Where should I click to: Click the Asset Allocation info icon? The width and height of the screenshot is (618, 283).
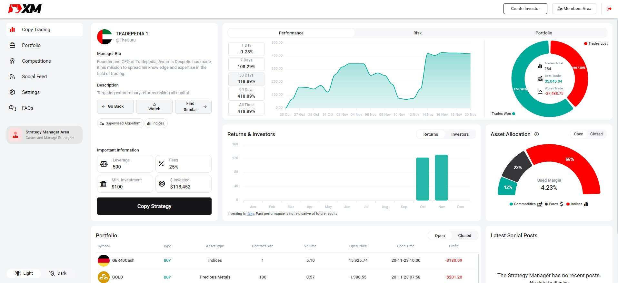tap(536, 134)
